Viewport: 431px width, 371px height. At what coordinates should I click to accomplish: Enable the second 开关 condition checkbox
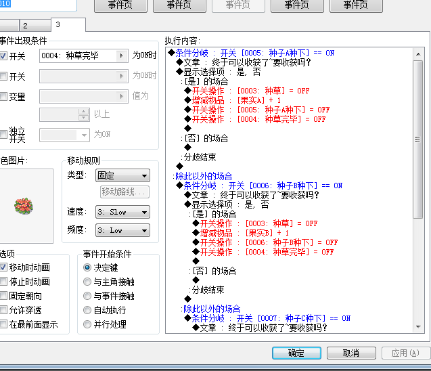(3, 77)
